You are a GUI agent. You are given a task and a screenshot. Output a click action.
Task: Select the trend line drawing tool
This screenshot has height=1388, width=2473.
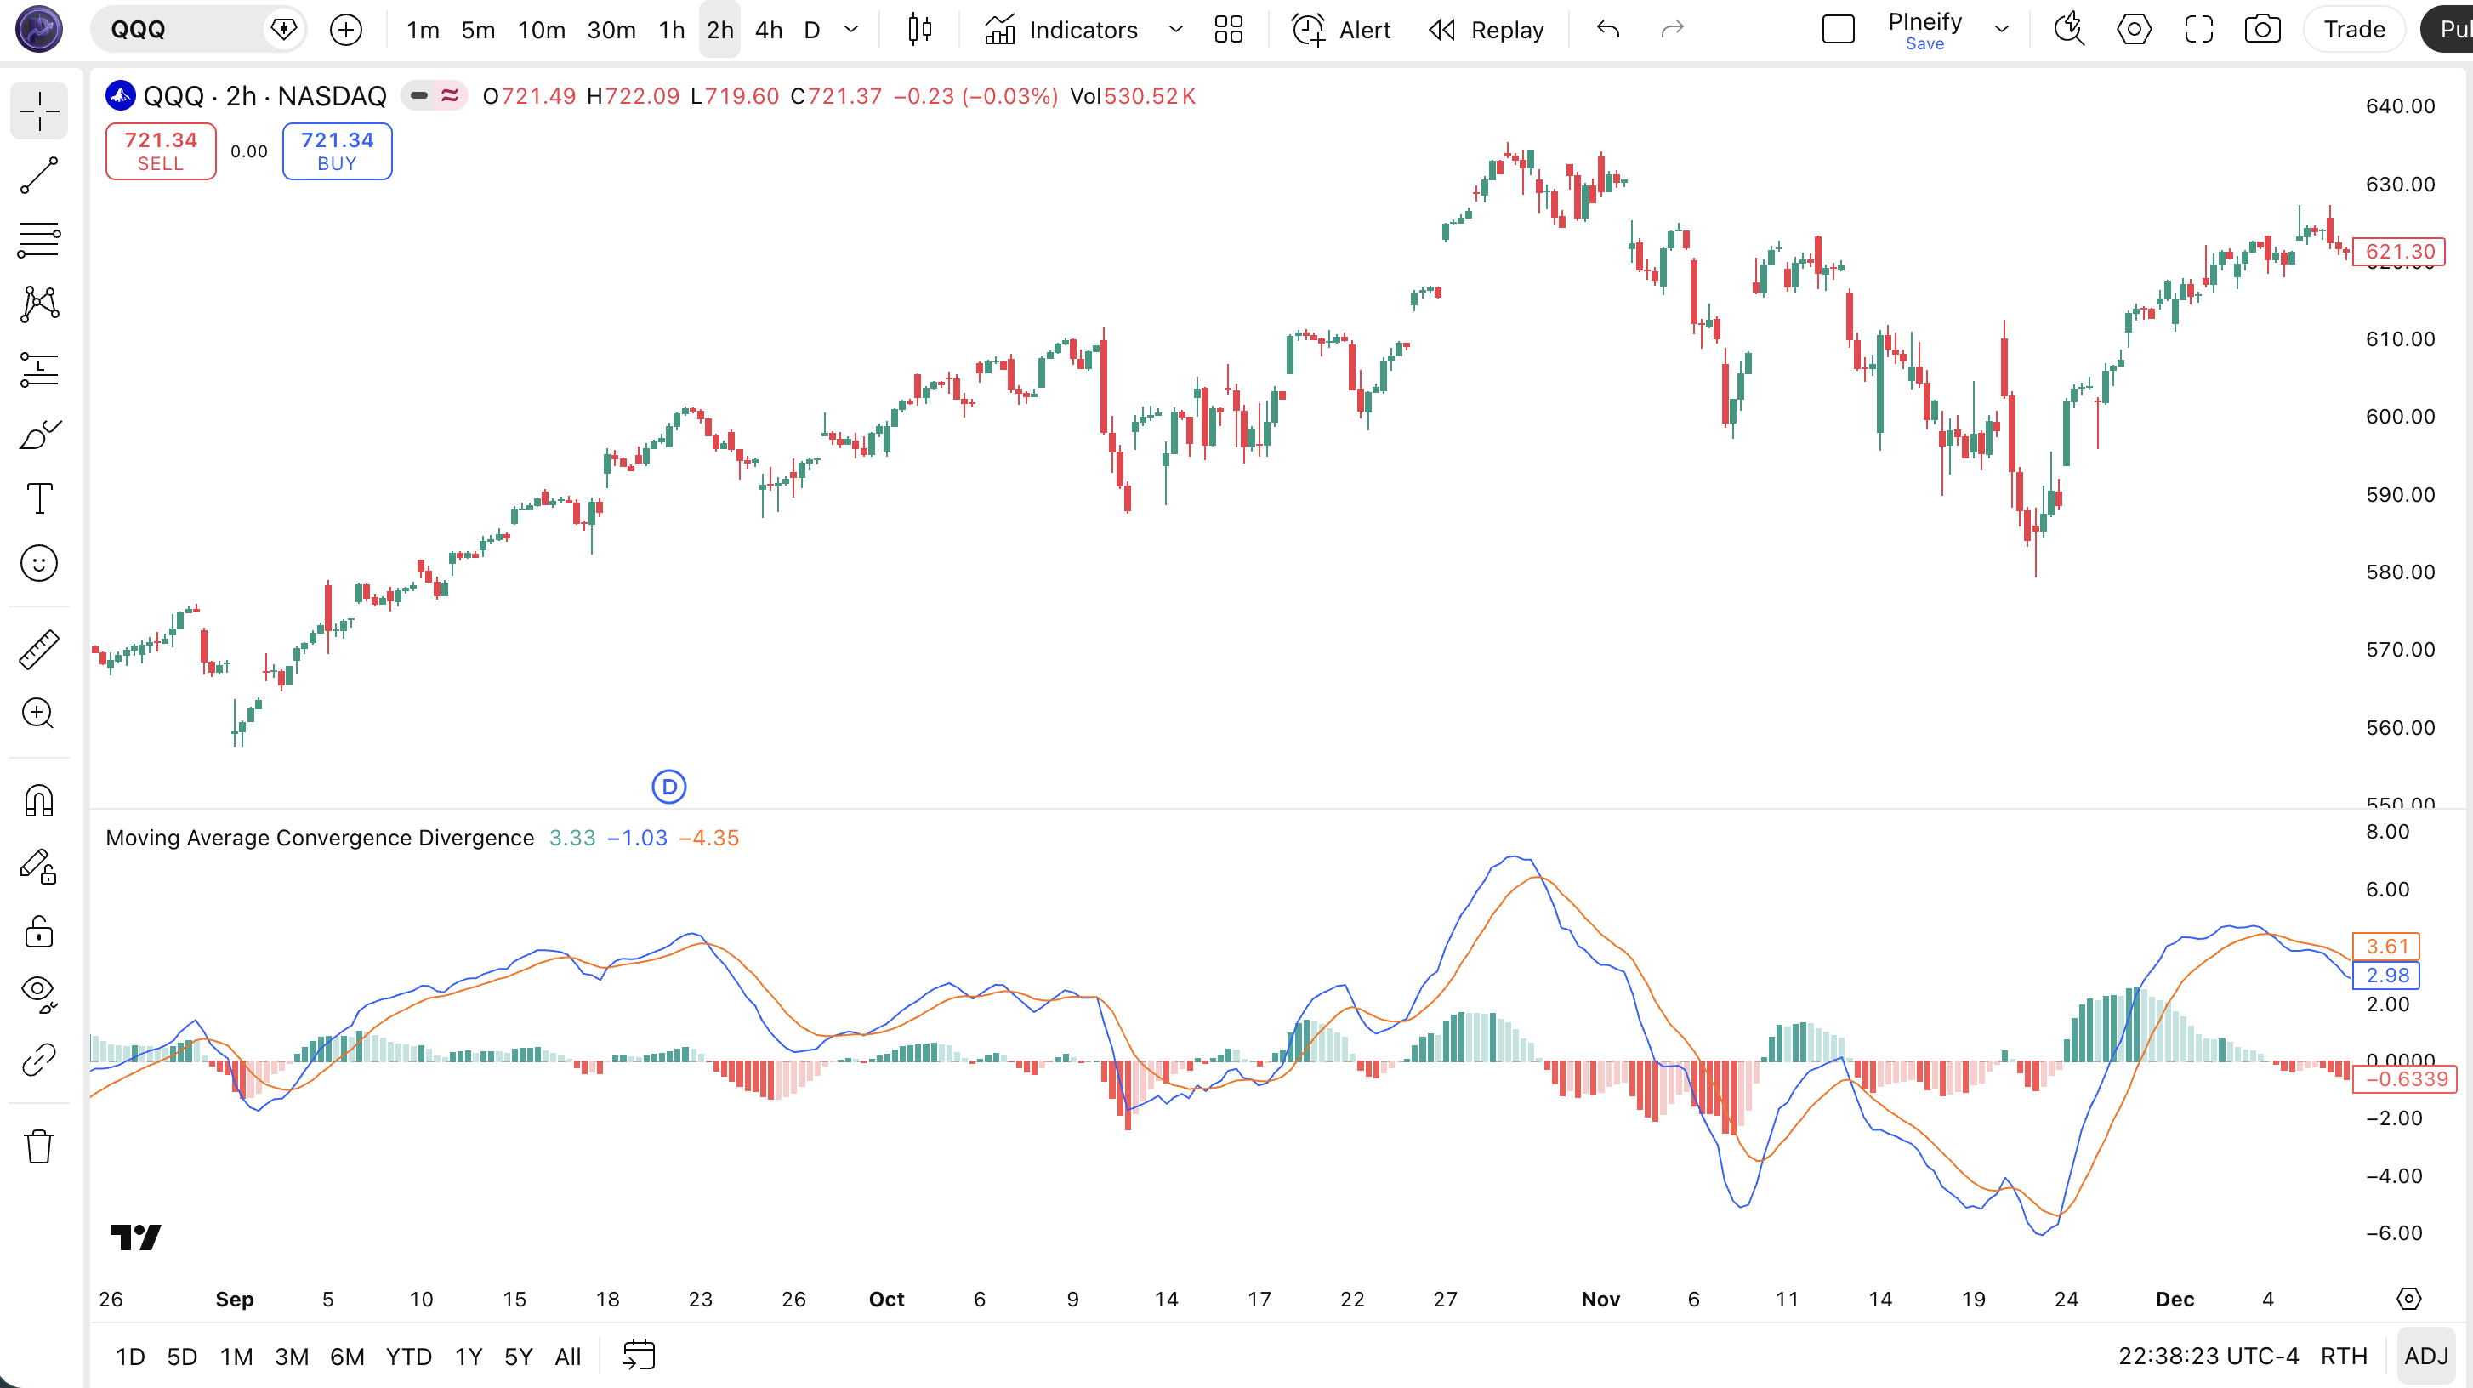pyautogui.click(x=39, y=176)
